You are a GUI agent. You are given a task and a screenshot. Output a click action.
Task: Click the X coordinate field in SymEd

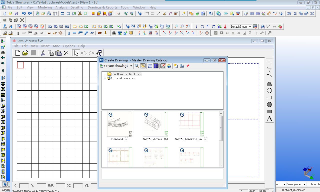pyautogui.click(x=24, y=186)
